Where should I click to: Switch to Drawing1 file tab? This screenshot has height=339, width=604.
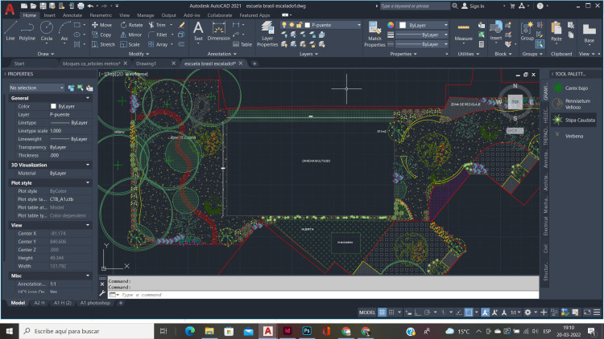pyautogui.click(x=147, y=63)
